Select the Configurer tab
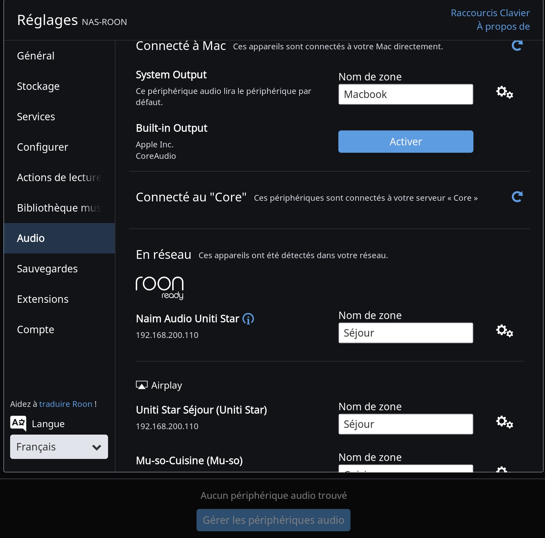The image size is (545, 538). [x=59, y=147]
